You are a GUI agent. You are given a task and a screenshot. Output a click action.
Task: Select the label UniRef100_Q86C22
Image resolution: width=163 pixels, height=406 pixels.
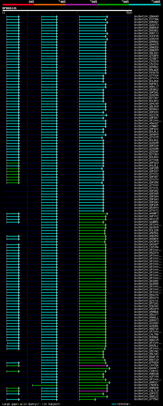(x=146, y=397)
